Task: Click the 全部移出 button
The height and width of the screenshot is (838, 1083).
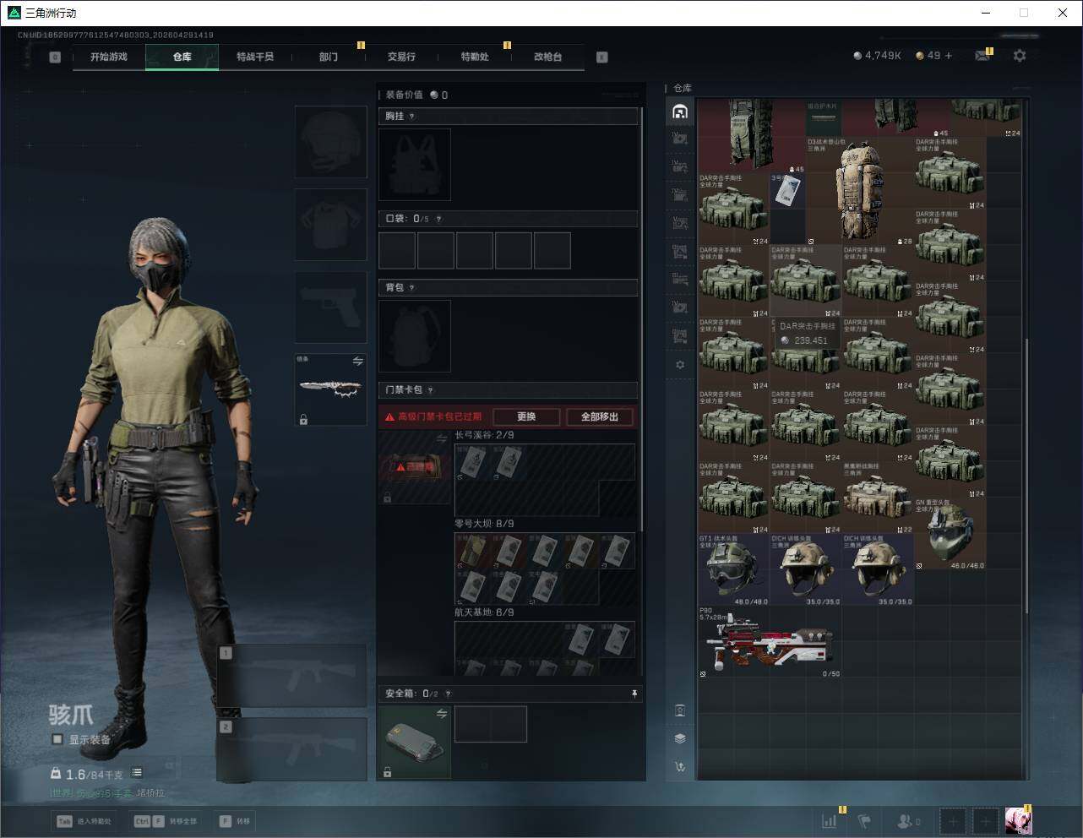Action: click(x=600, y=416)
